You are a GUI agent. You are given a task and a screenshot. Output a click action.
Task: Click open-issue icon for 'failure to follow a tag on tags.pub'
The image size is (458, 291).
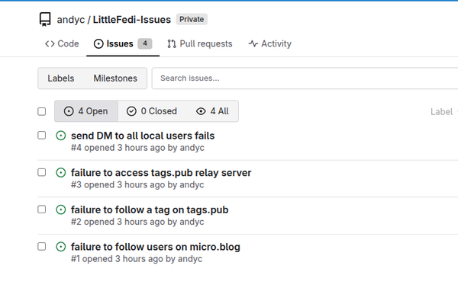coord(61,209)
